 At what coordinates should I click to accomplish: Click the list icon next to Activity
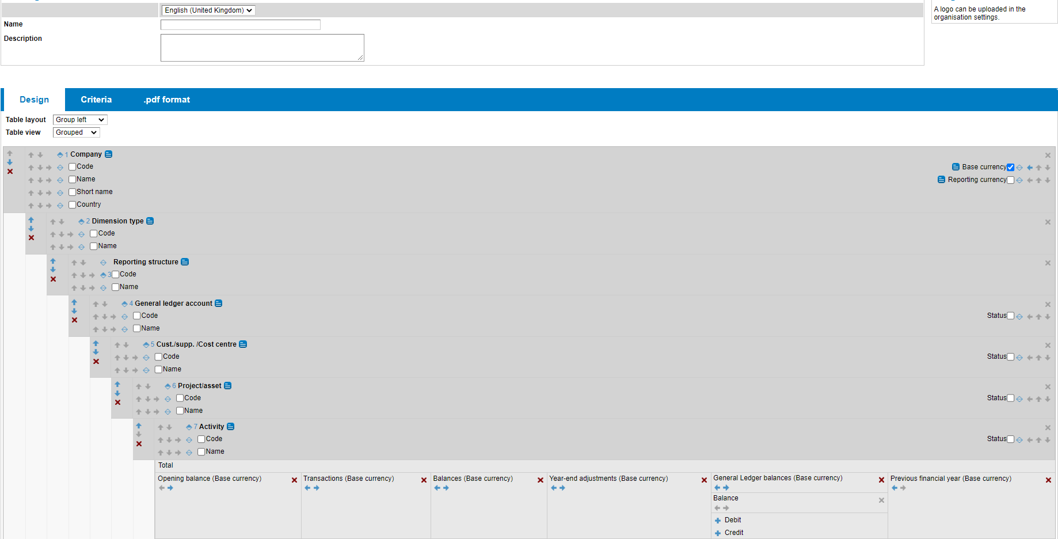[x=230, y=427]
